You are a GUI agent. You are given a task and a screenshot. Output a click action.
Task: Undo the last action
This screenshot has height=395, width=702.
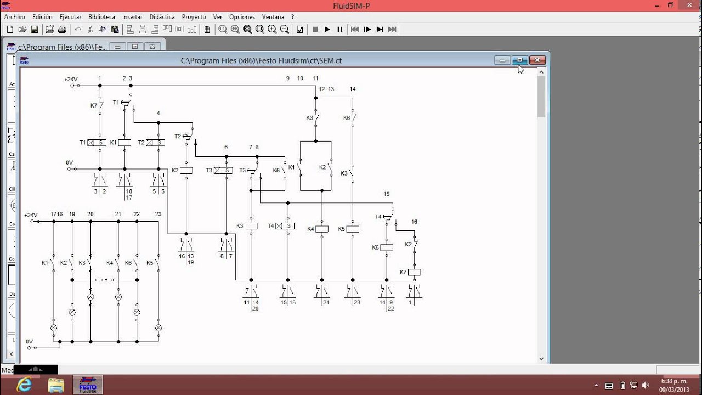[x=77, y=30]
